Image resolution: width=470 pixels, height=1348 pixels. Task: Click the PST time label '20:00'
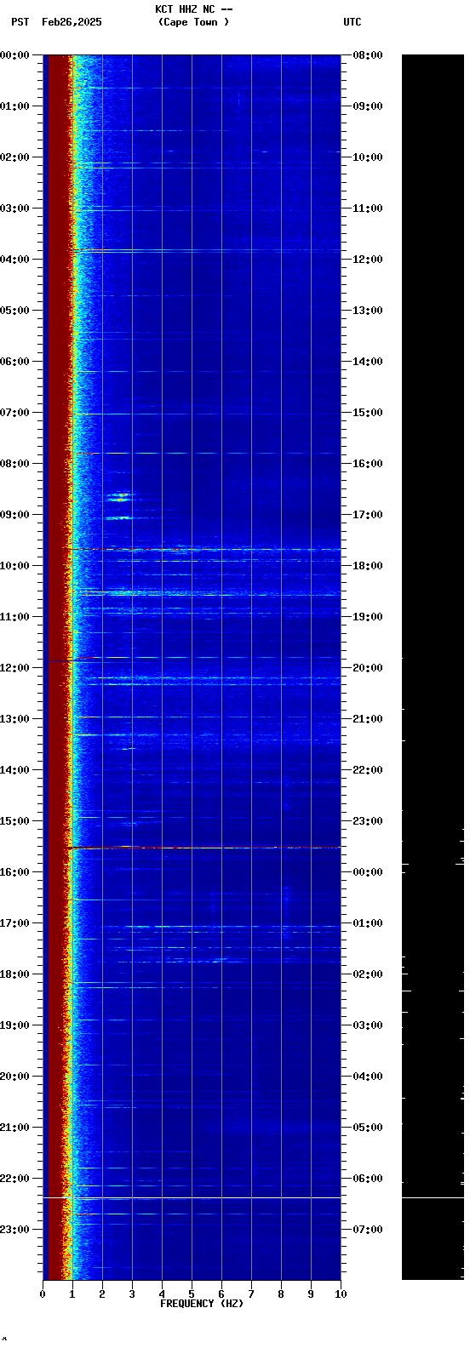pyautogui.click(x=14, y=1077)
